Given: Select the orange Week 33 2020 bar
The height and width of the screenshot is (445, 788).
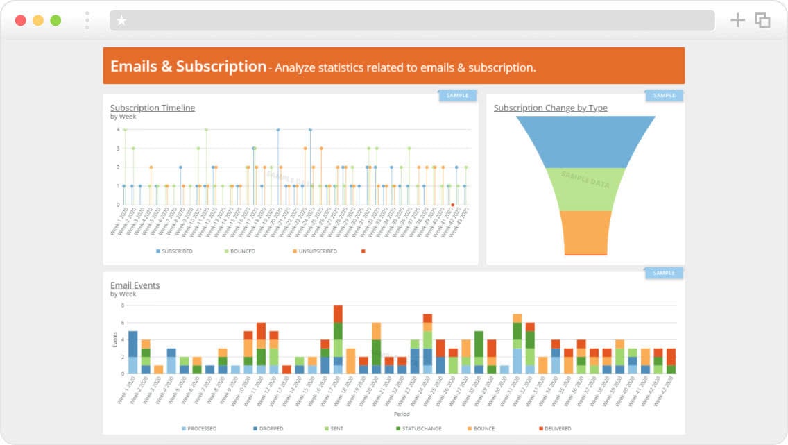Looking at the screenshot, I should coord(542,365).
